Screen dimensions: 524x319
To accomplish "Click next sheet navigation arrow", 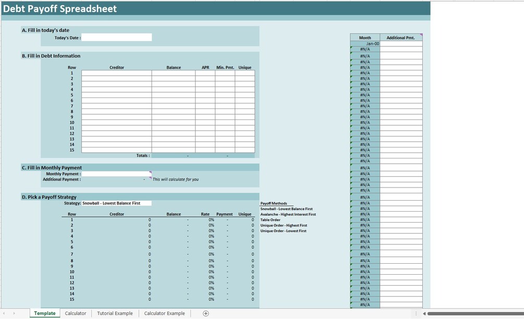I will (14, 313).
